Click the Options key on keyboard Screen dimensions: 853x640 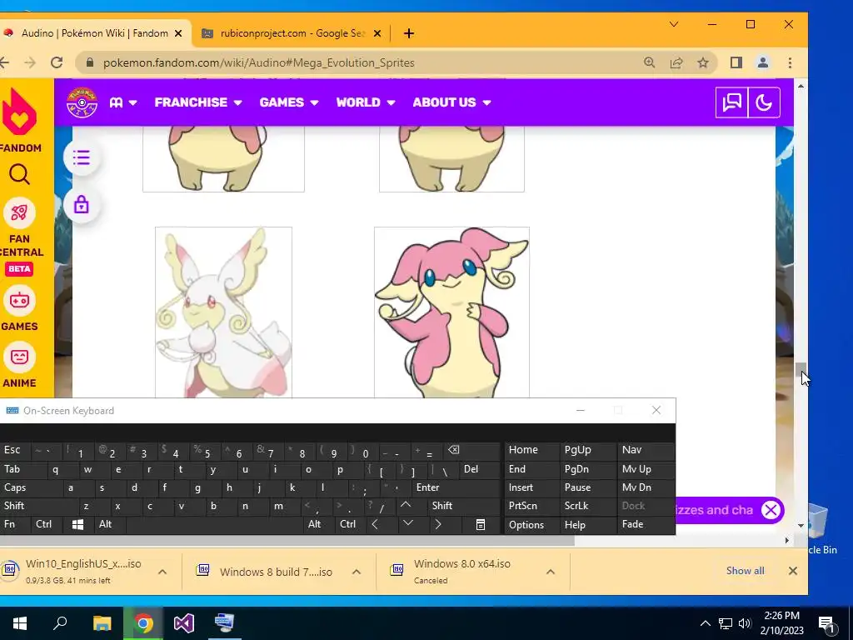(531, 525)
